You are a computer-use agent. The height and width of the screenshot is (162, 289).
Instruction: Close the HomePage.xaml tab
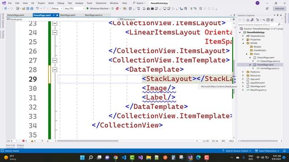57,15
